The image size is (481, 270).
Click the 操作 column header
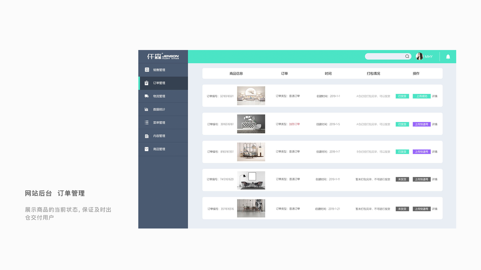tap(416, 73)
